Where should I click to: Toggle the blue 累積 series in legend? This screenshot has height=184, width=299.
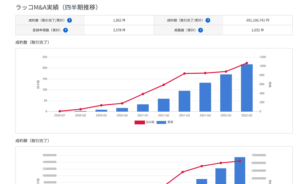161,122
